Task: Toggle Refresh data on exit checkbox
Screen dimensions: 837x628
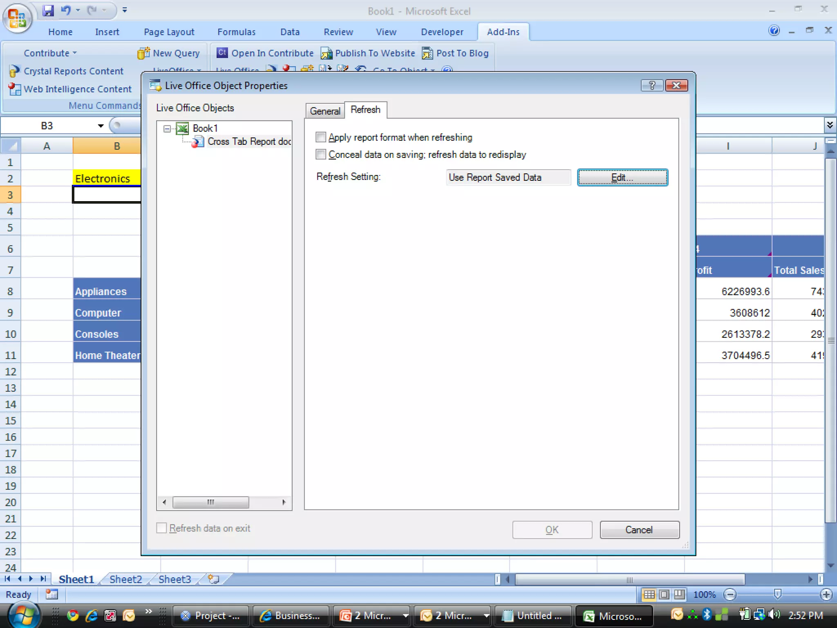Action: tap(162, 528)
